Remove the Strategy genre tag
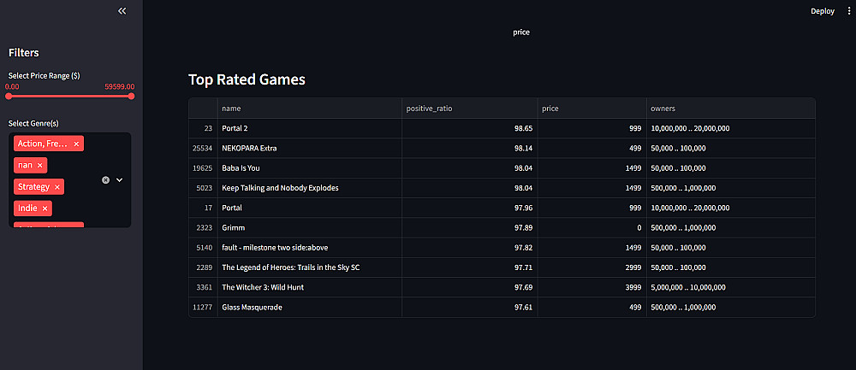856x370 pixels. 57,186
